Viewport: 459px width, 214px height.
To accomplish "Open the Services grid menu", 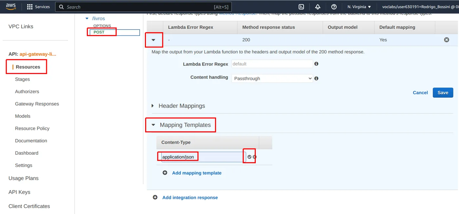I will [x=38, y=7].
